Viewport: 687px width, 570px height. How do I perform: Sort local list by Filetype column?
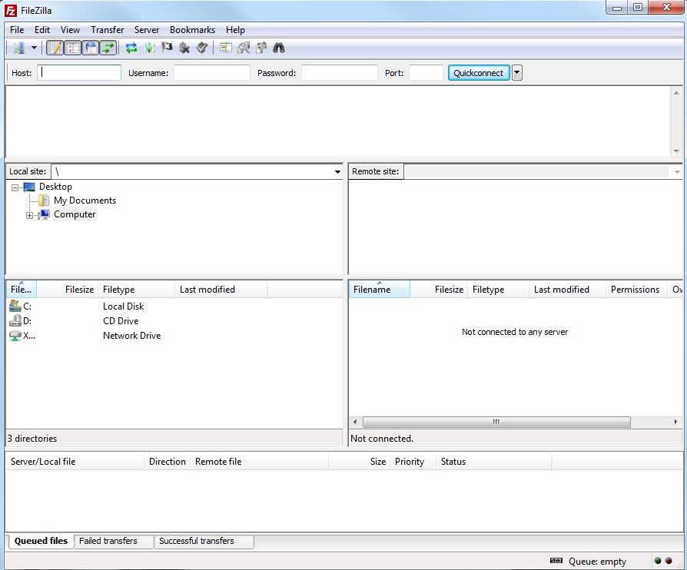point(136,289)
